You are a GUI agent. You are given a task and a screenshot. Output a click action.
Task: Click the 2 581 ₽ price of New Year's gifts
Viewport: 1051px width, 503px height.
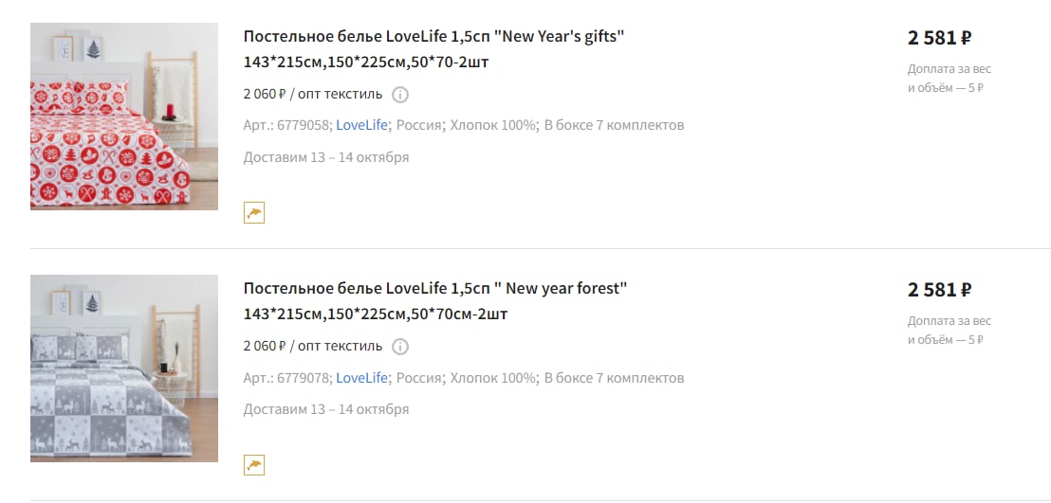click(939, 38)
